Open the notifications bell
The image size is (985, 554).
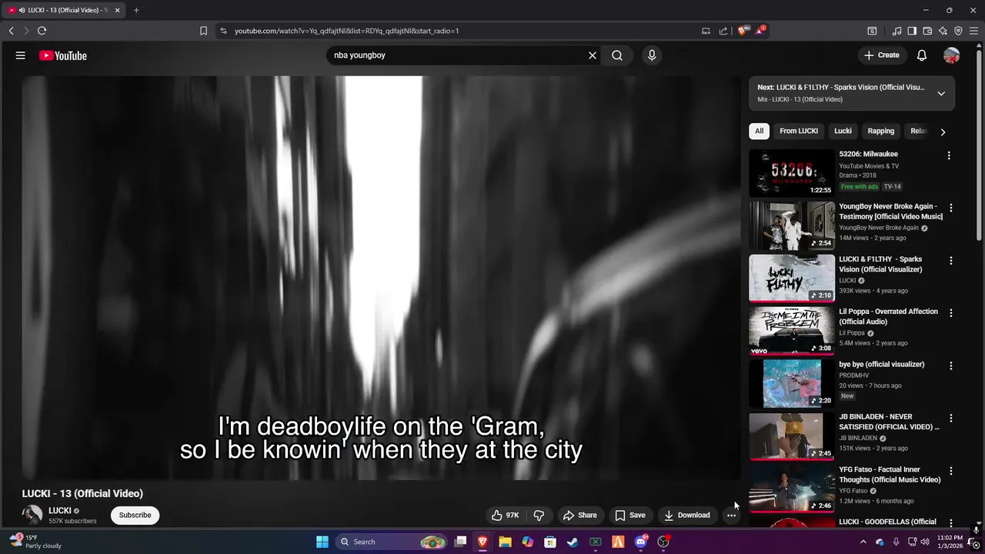click(922, 55)
